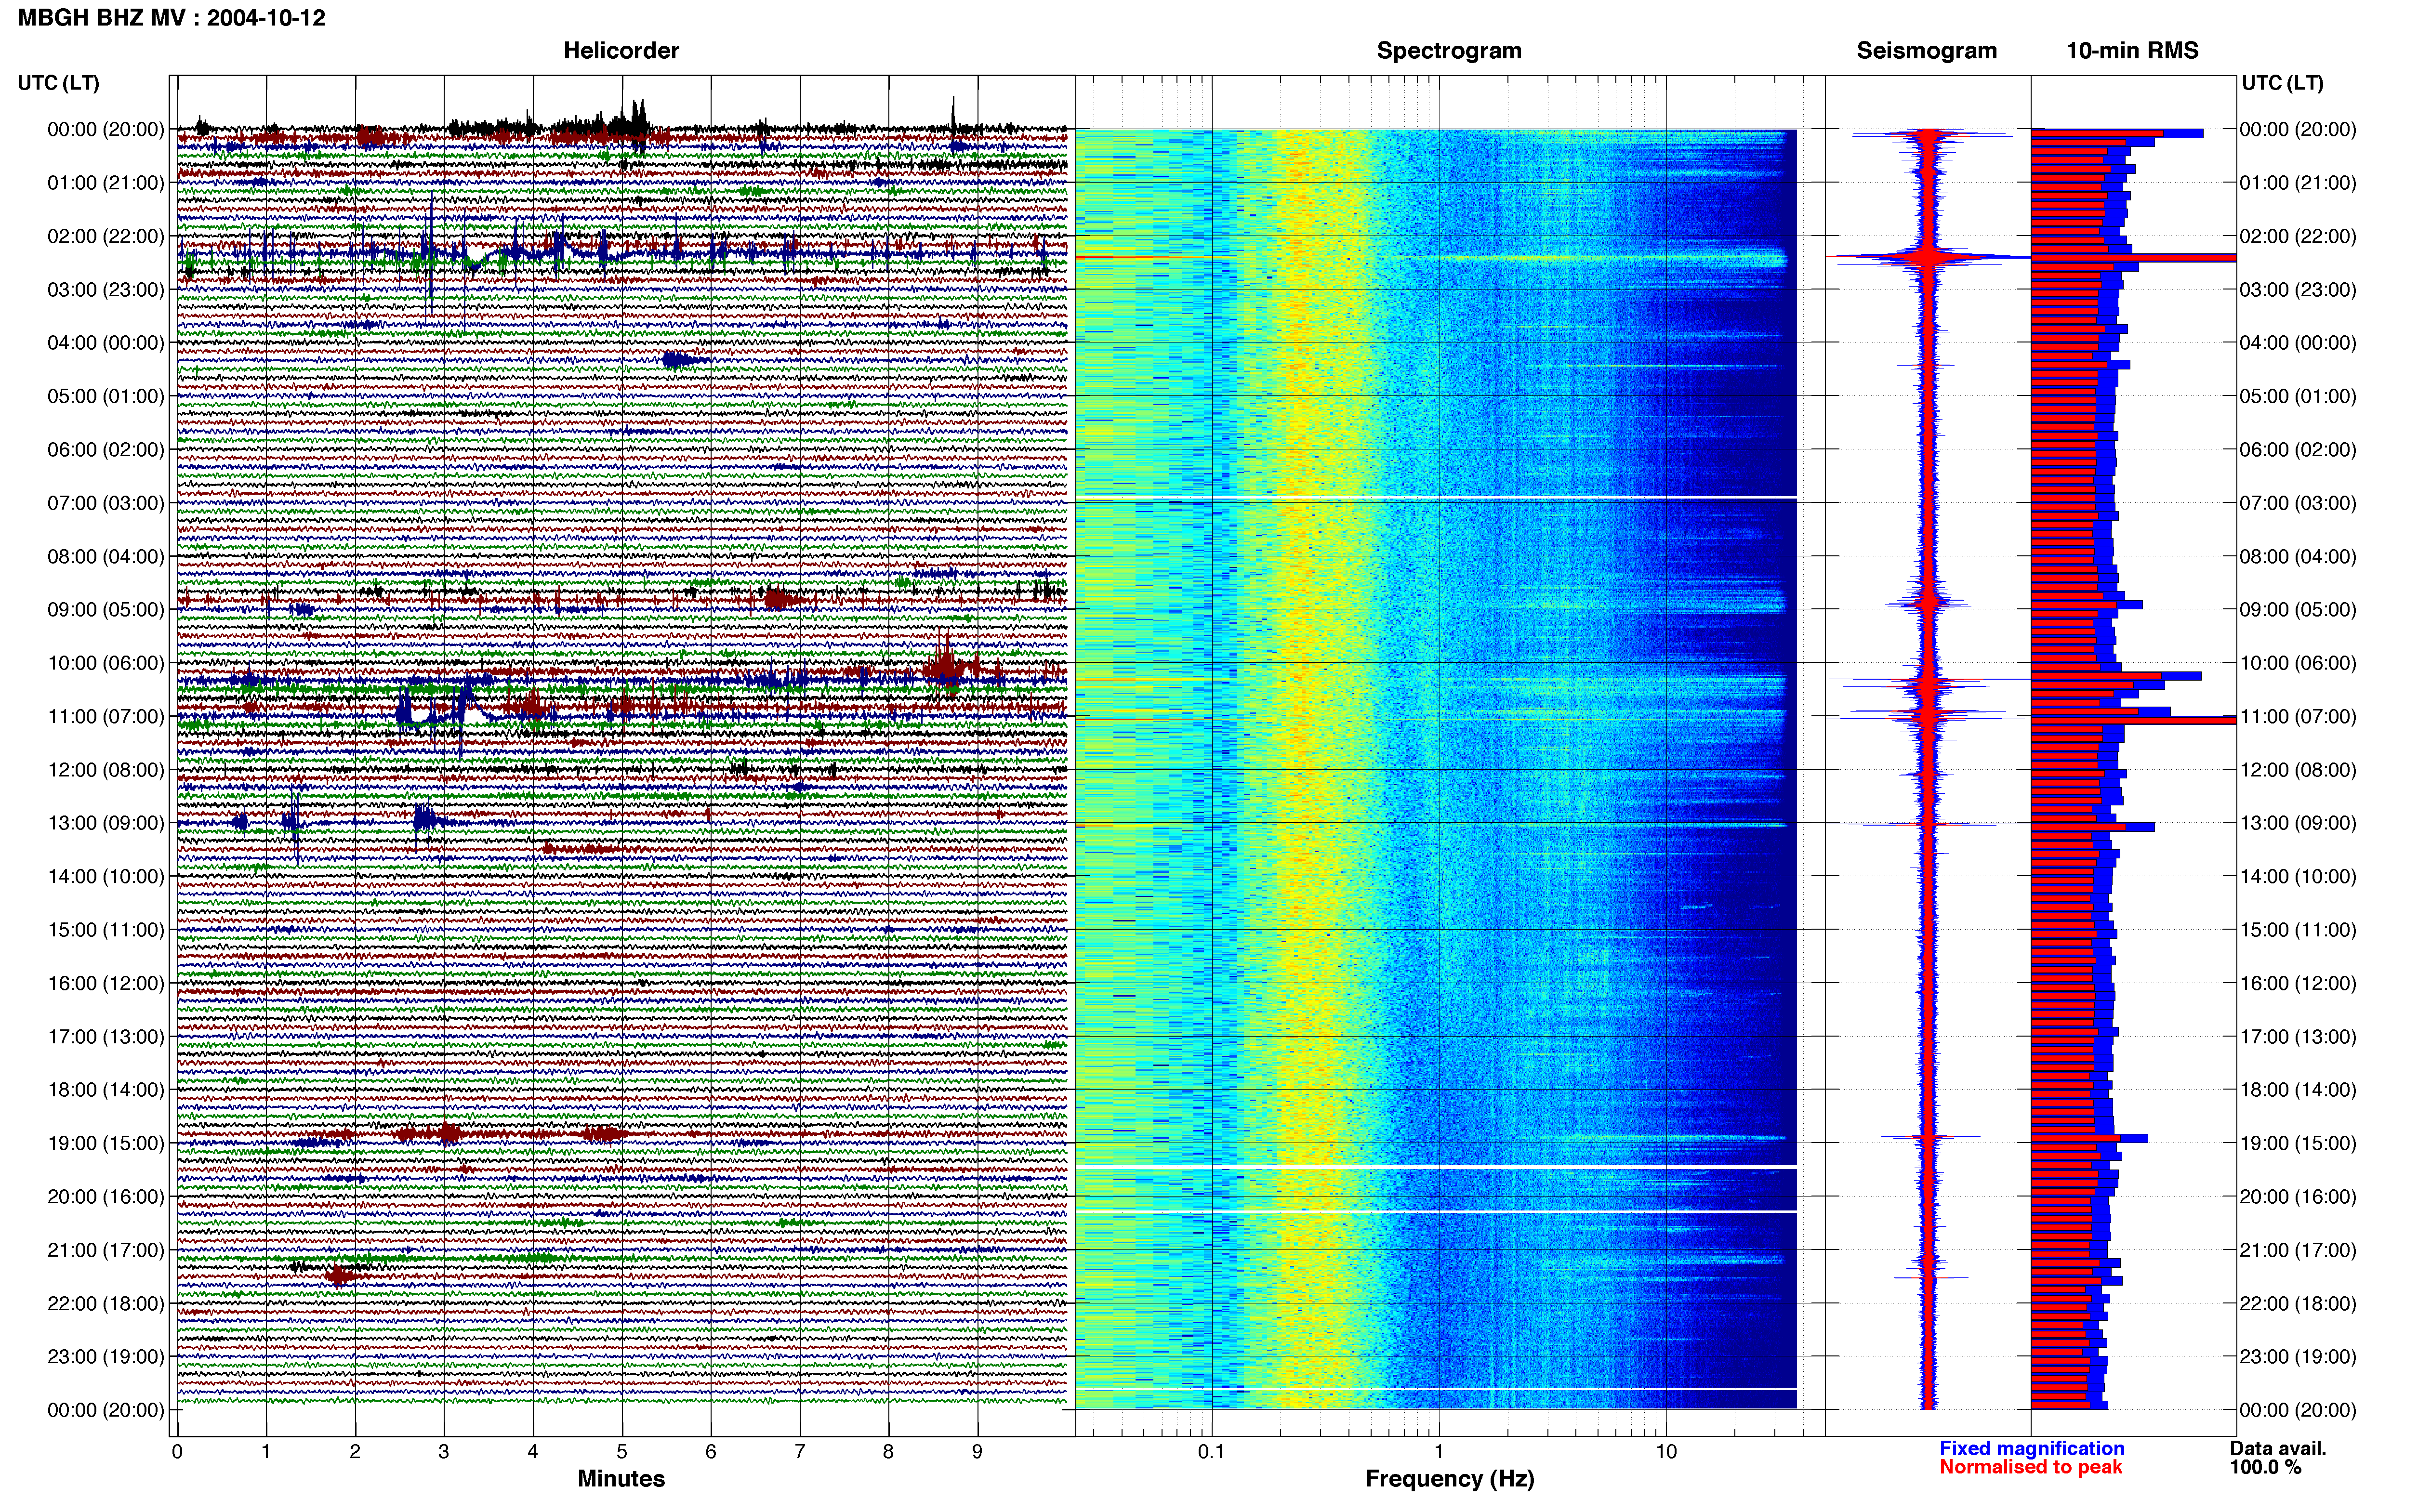The image size is (2418, 1512).
Task: Click the 10-min RMS panel heading
Action: [2133, 51]
